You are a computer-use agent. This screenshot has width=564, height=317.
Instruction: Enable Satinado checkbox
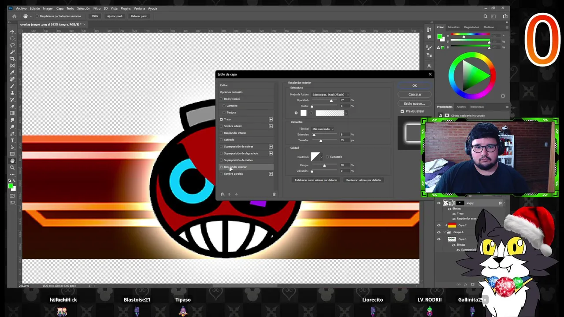click(x=222, y=140)
